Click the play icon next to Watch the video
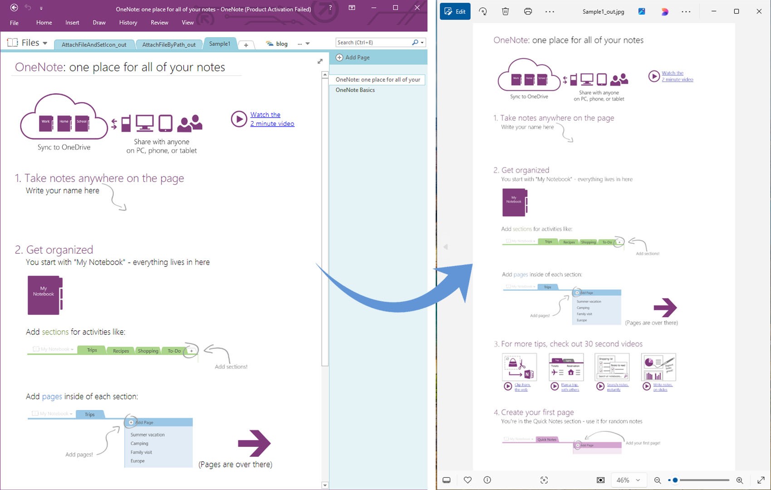The image size is (771, 490). (x=239, y=119)
